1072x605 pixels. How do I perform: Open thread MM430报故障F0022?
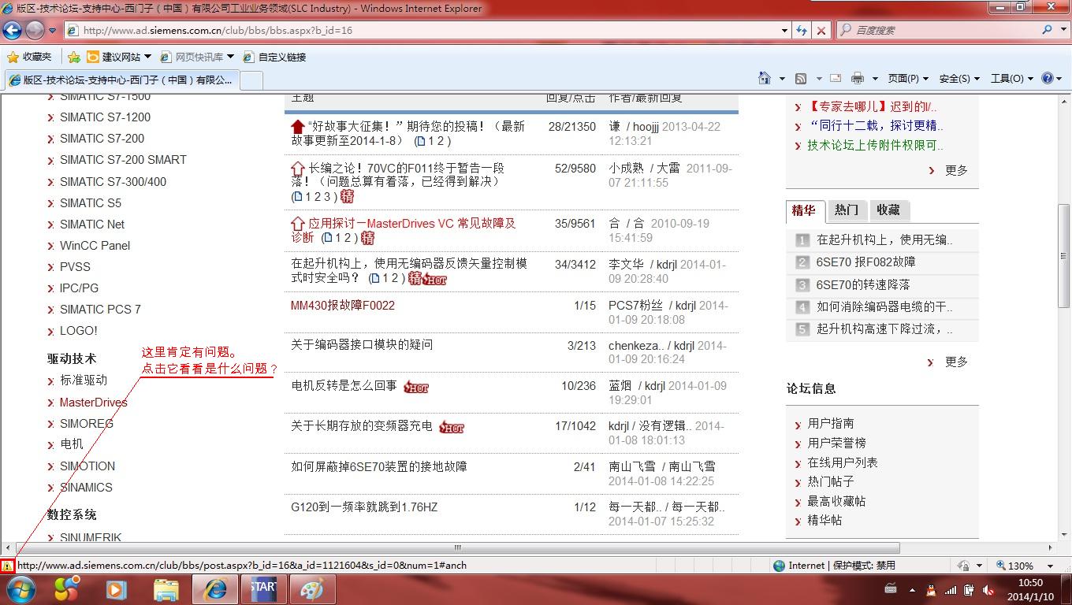click(x=343, y=306)
